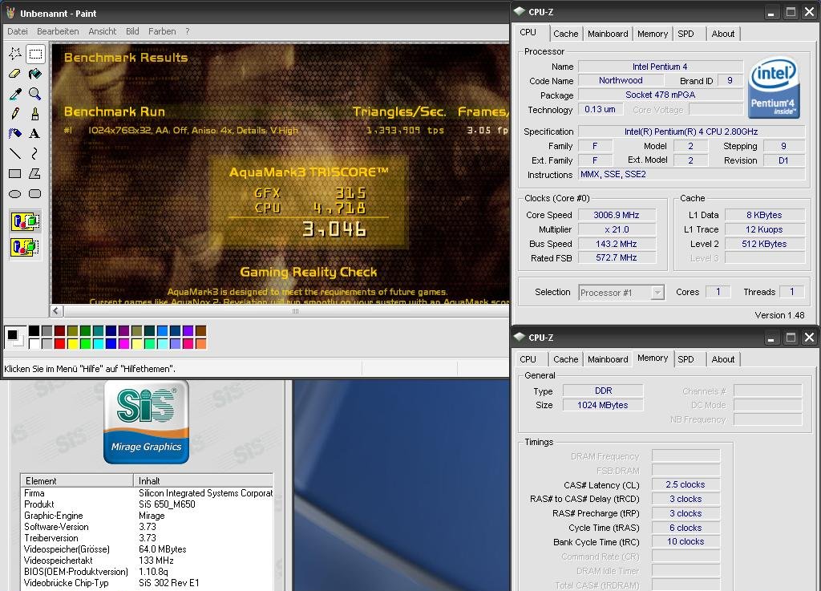Click the Core Speed value 3006.9 MHz
The height and width of the screenshot is (591, 821).
617,215
